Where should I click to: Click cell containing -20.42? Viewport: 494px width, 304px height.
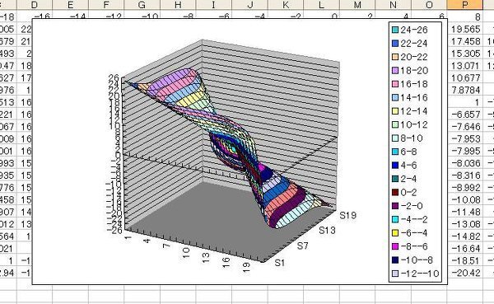click(x=464, y=273)
